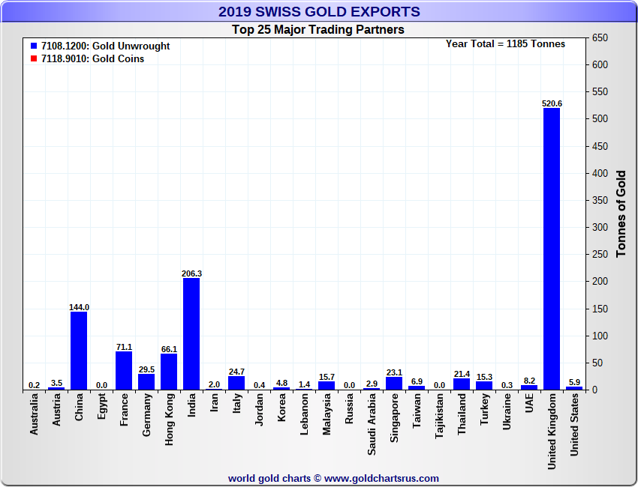The width and height of the screenshot is (638, 487).
Task: Click the 29.5 value label
Action: point(146,369)
